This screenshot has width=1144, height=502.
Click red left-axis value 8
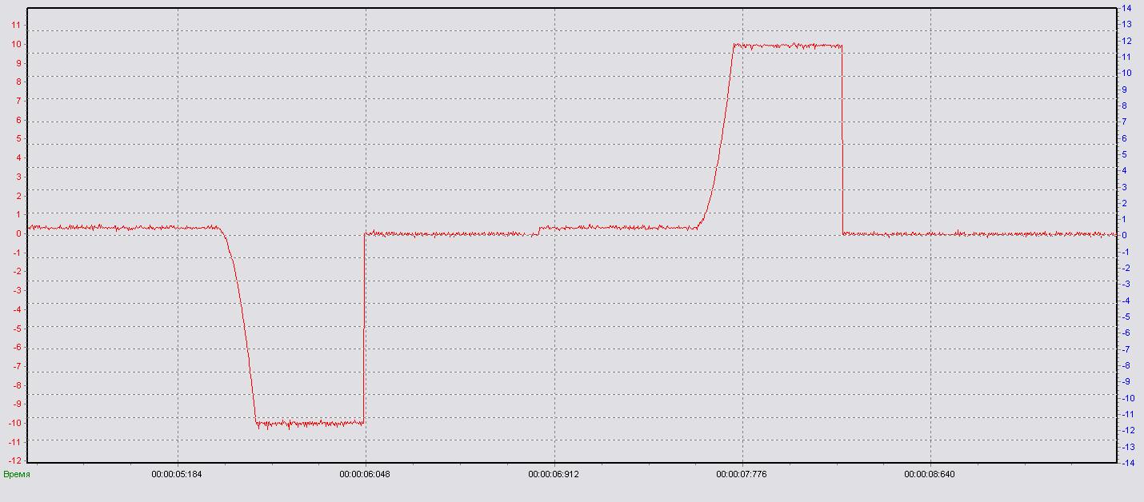point(17,82)
